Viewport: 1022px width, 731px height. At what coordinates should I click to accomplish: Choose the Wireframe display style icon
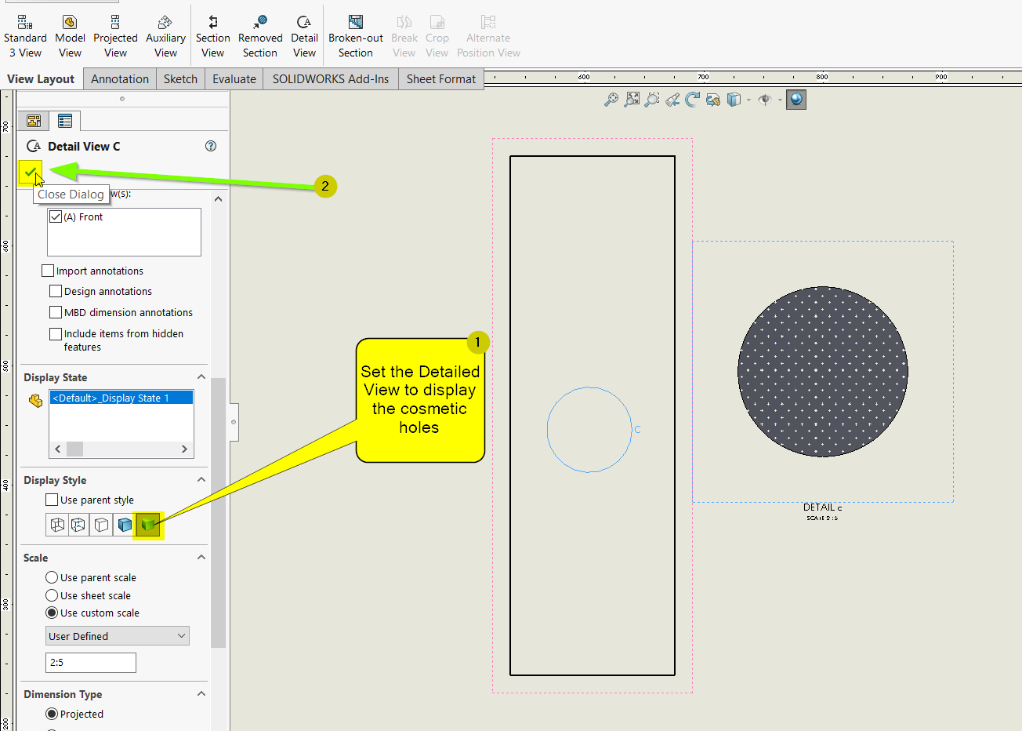[x=58, y=525]
